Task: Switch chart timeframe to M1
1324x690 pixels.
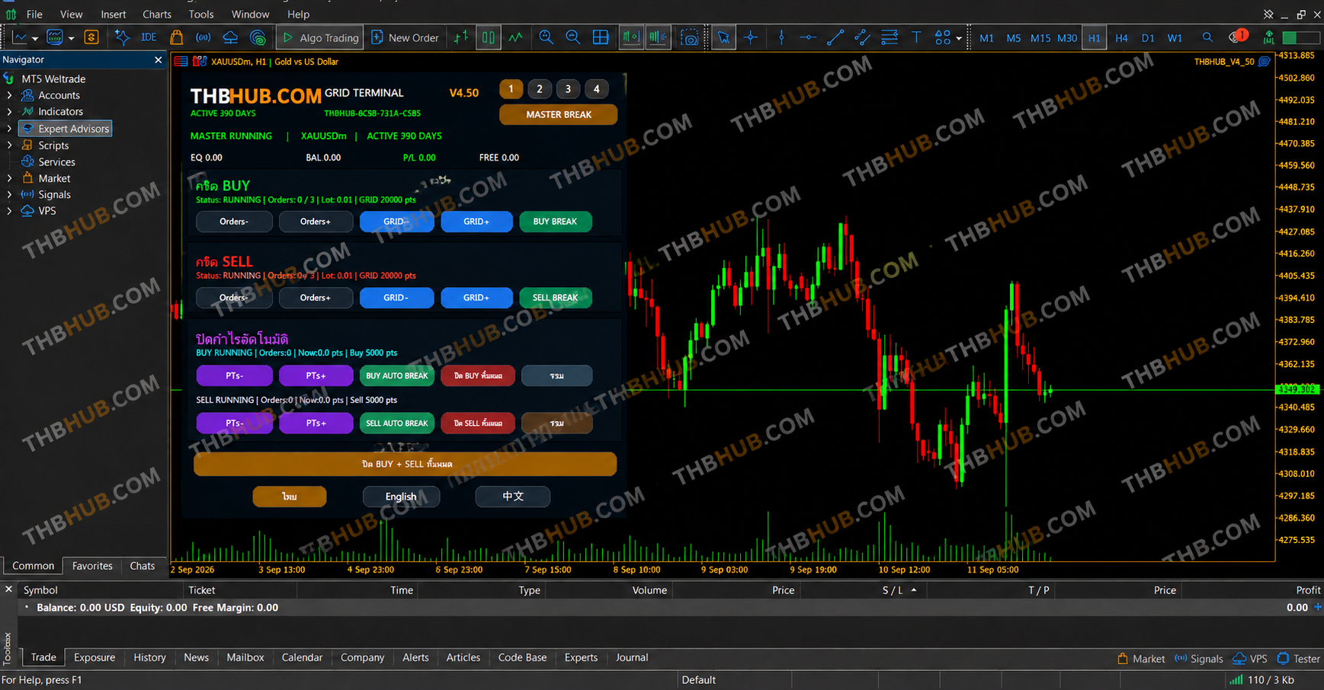Action: click(x=986, y=38)
